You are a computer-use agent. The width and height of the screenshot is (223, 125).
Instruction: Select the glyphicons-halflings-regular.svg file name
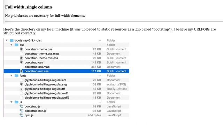46,84
